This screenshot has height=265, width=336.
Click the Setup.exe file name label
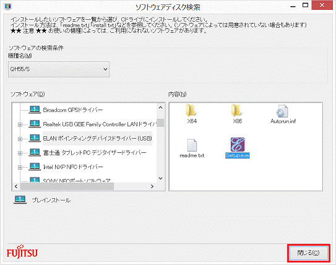pos(237,155)
